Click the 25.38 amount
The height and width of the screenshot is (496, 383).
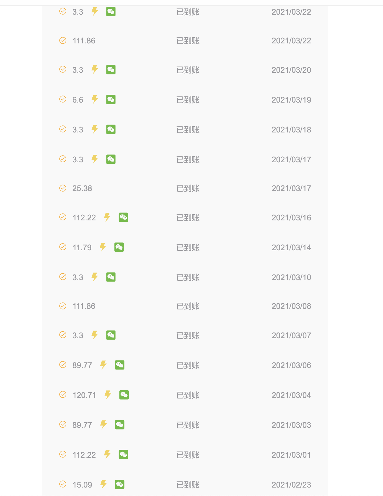click(82, 188)
